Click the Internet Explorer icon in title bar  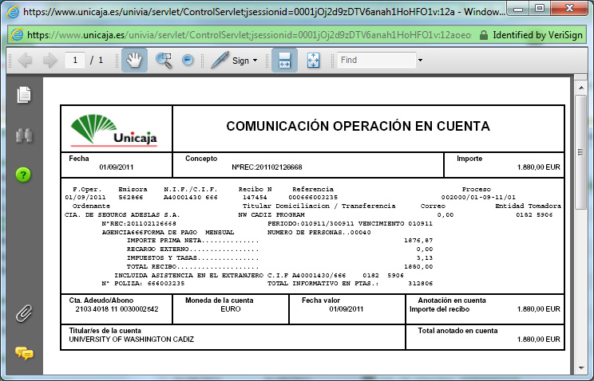coord(14,12)
